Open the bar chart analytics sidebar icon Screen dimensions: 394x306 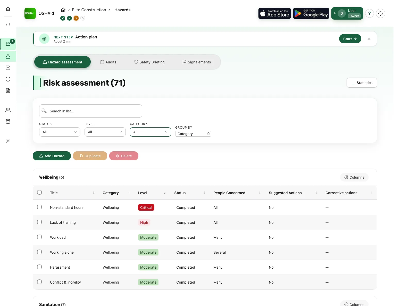tap(8, 24)
